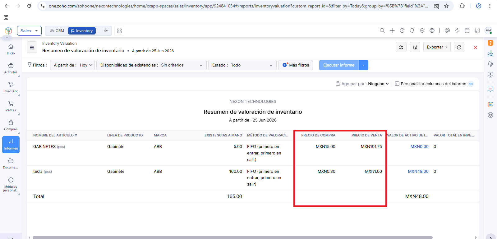Click the MXN101.75 sale price cell
497x239 pixels.
pos(371,147)
